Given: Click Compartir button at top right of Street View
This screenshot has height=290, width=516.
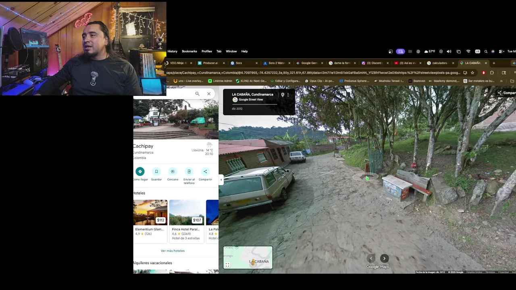Looking at the screenshot, I should click(x=507, y=93).
